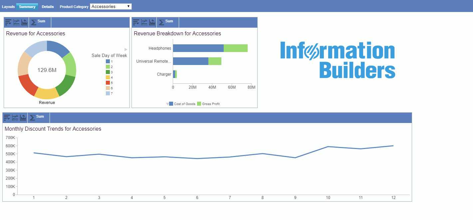Open menu icon in Revenue for Accessories panel
This screenshot has width=473, height=220.
(x=8, y=22)
